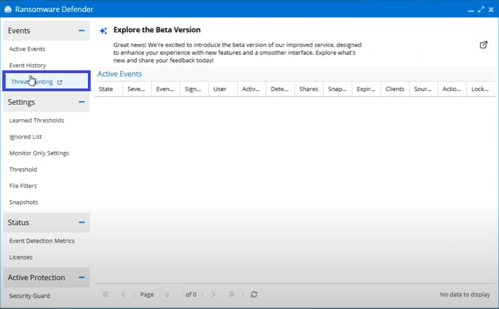This screenshot has height=309, width=499.
Task: Sort by the State column header
Action: tap(108, 89)
